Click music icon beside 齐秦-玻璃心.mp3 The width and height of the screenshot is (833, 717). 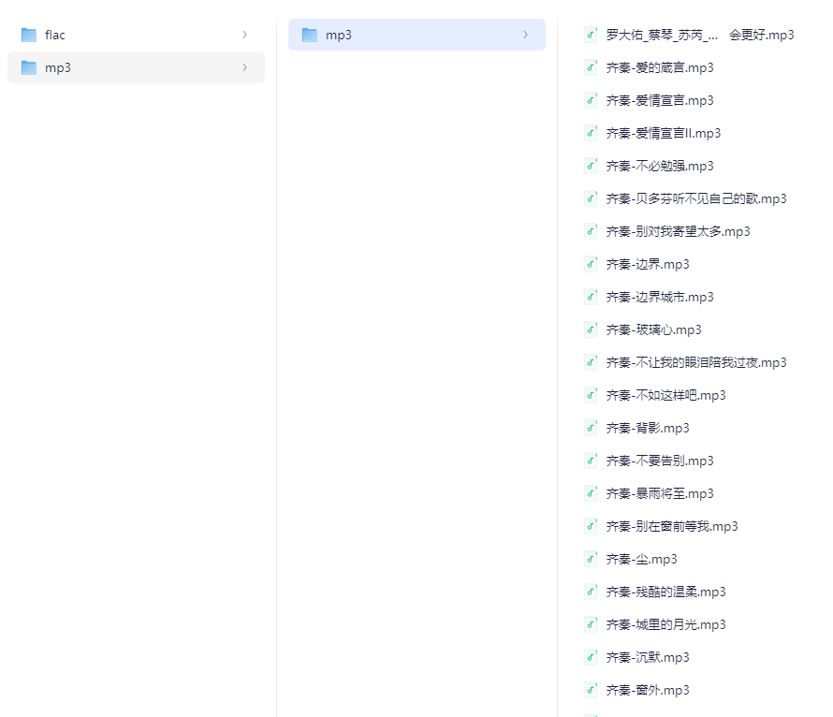(x=591, y=329)
